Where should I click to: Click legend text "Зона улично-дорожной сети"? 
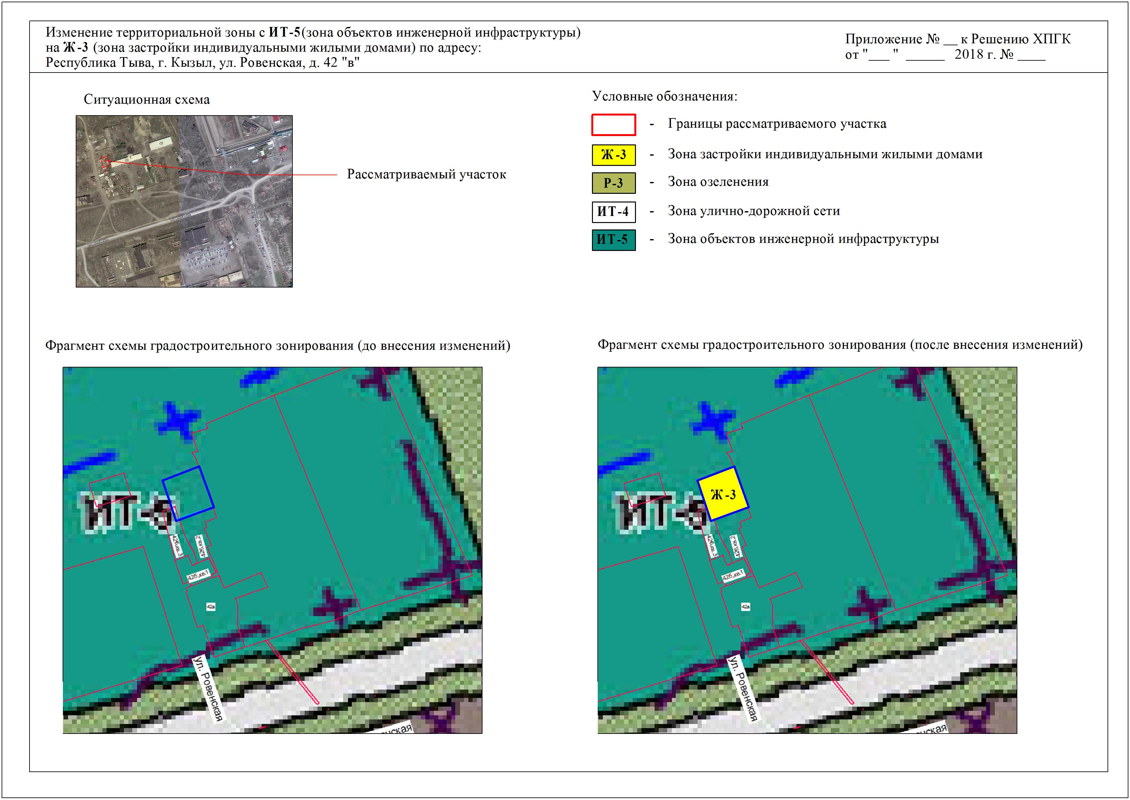click(754, 211)
